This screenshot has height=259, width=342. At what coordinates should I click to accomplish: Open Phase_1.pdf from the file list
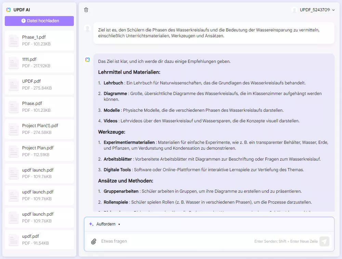coord(39,41)
